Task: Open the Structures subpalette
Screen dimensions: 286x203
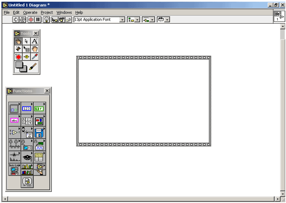Action: click(14, 108)
